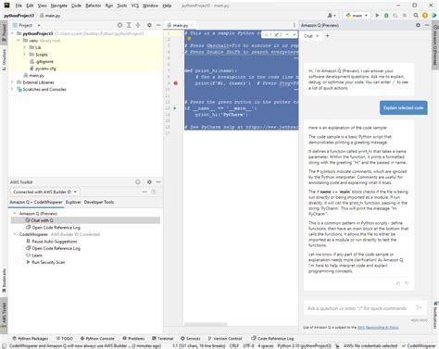Hide the Amazon Q panel

427,25
